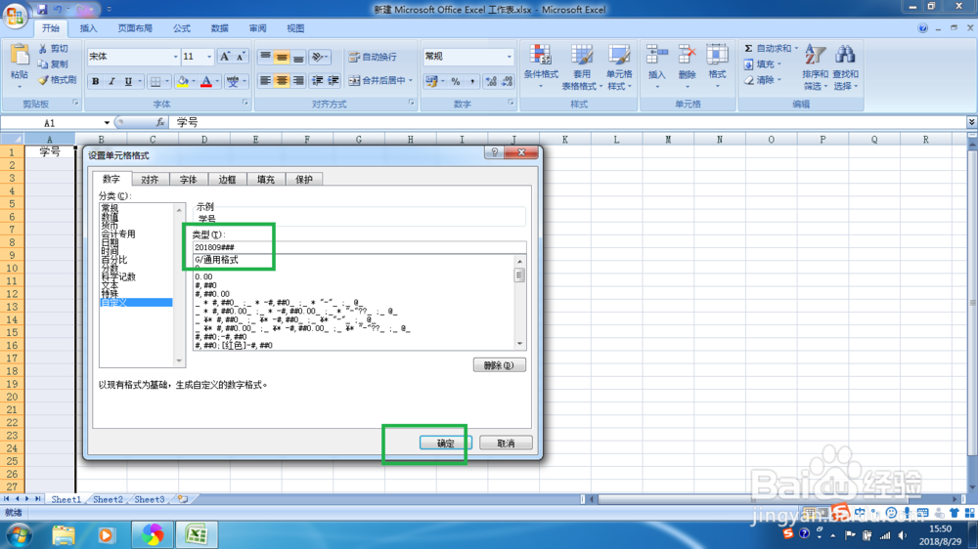Toggle Top Align in the alignment group
The height and width of the screenshot is (549, 978).
pyautogui.click(x=265, y=57)
